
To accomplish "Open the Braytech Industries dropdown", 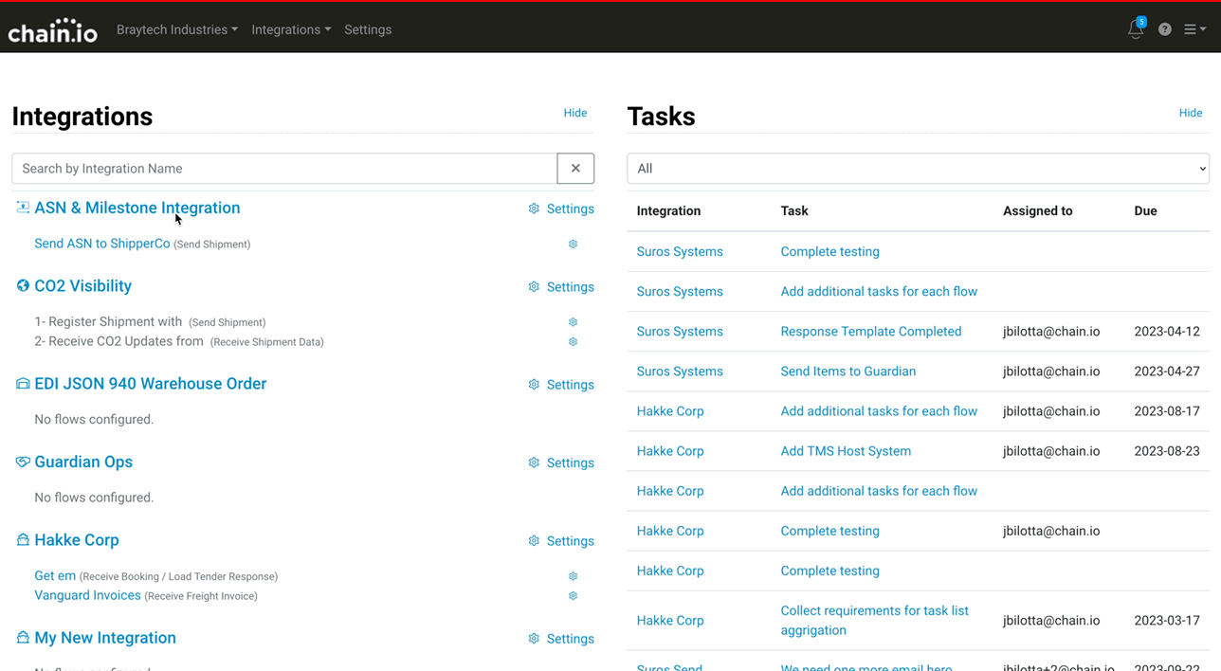I will point(177,29).
